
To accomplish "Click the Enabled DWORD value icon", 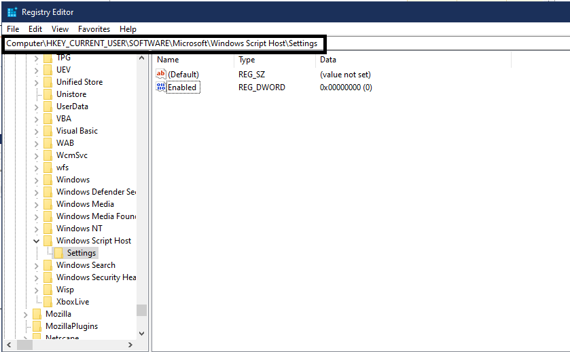I will tap(161, 87).
